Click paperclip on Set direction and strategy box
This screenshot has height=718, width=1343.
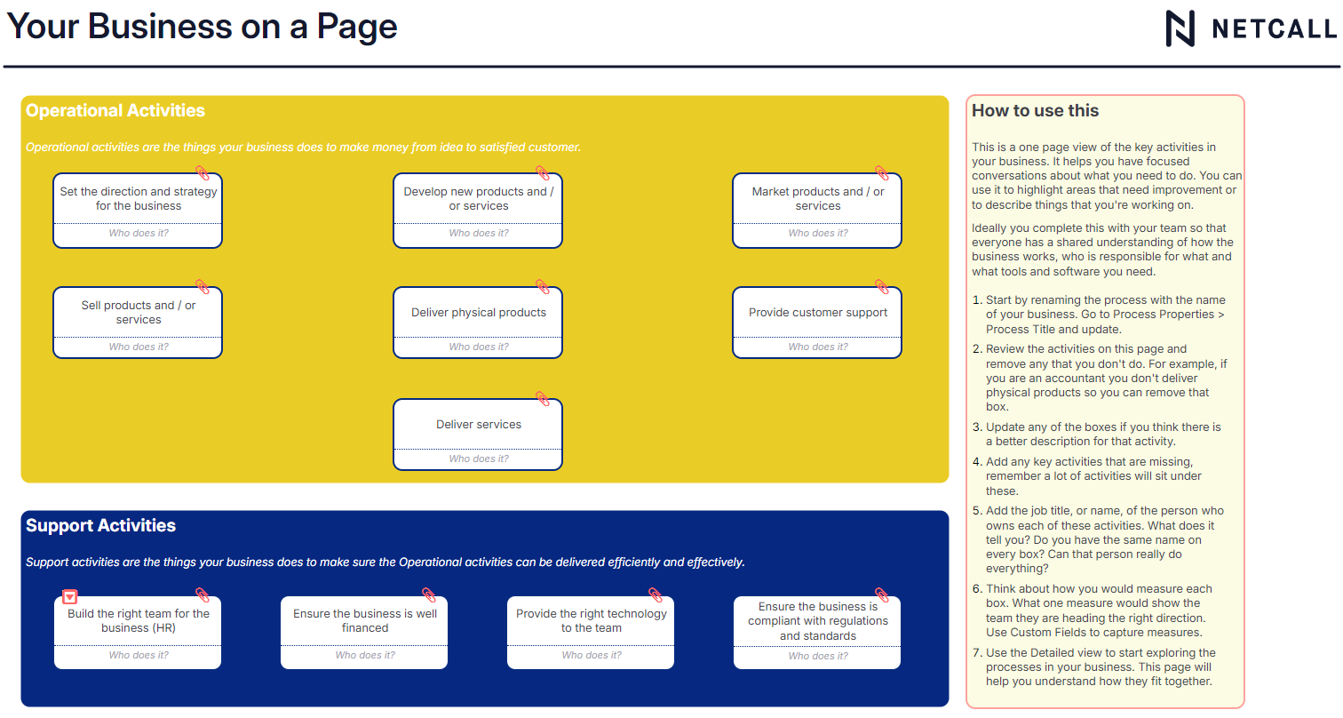pos(203,173)
